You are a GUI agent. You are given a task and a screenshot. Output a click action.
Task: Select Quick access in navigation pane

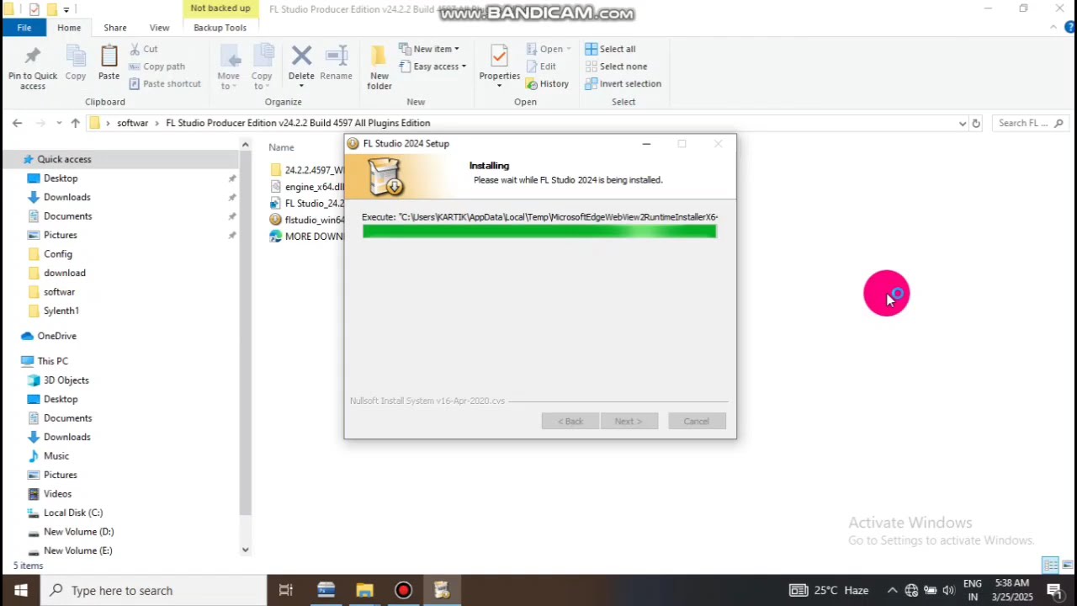pos(64,159)
